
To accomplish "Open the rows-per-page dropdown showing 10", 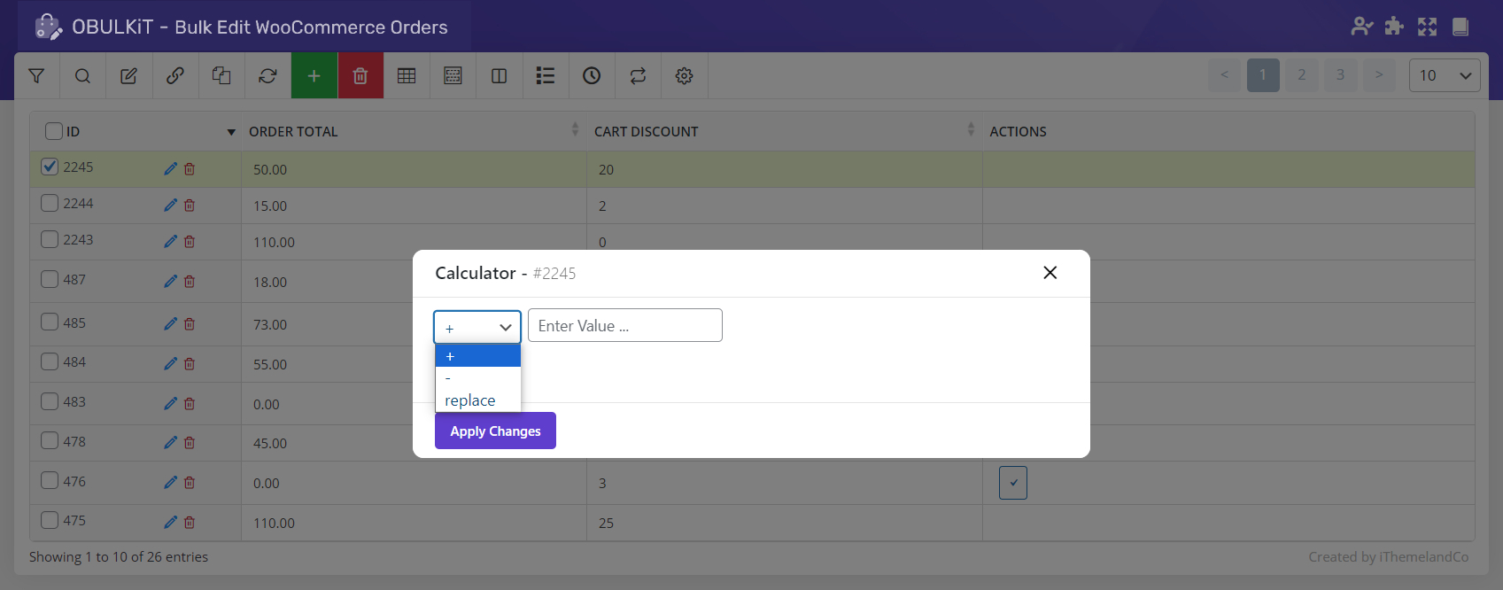I will click(1444, 75).
